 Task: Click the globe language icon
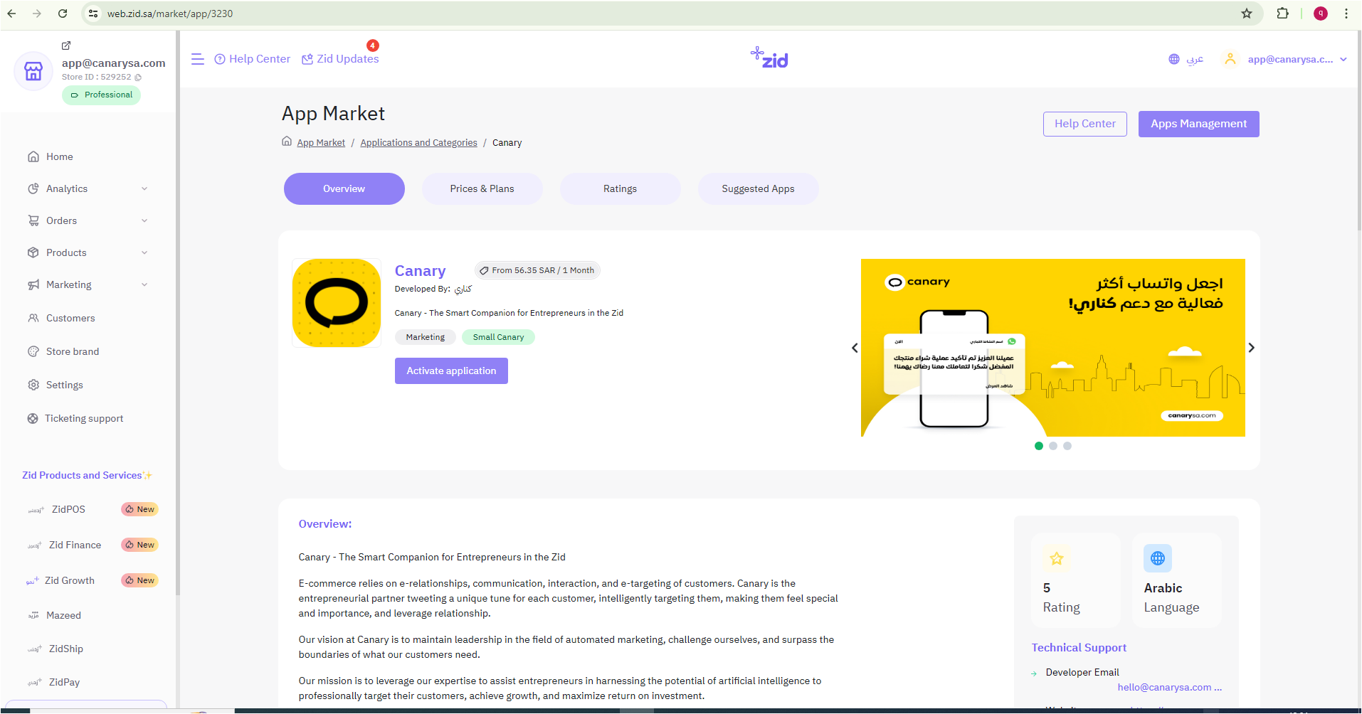click(x=1174, y=59)
